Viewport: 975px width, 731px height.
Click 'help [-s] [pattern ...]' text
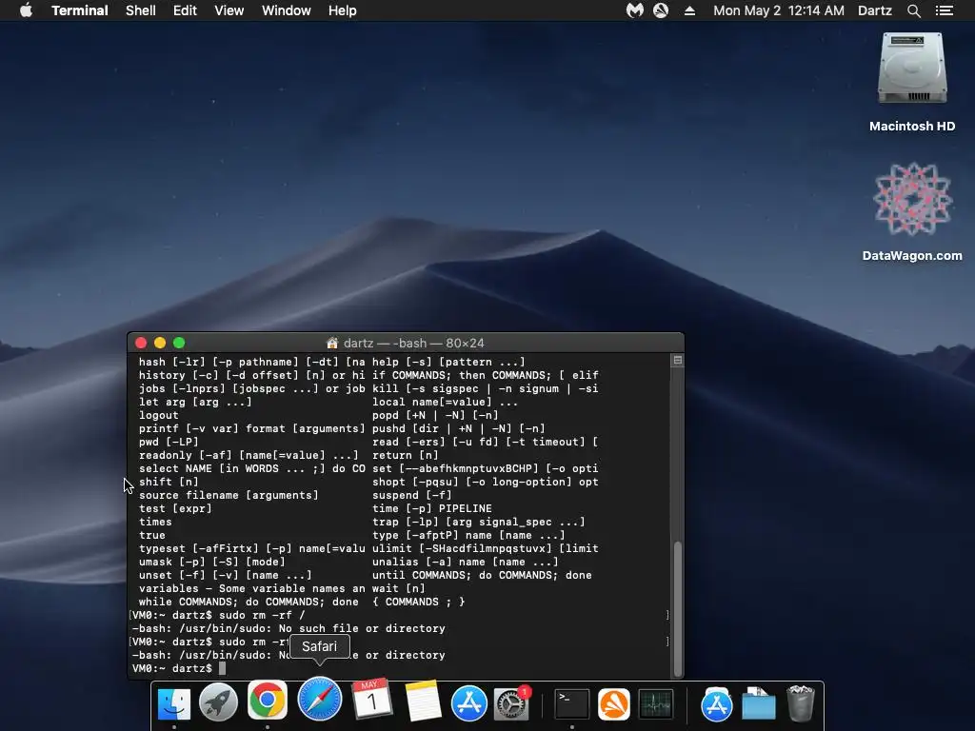[x=449, y=362]
